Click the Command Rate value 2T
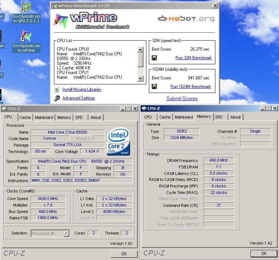279x260 pixels. click(x=219, y=205)
